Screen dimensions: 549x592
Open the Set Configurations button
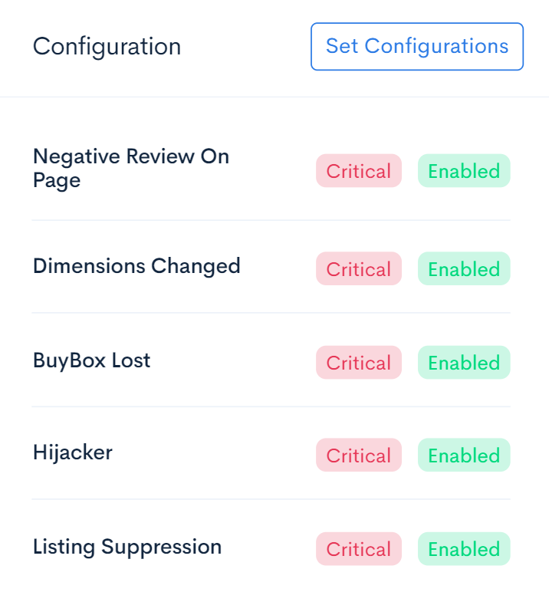tap(417, 47)
